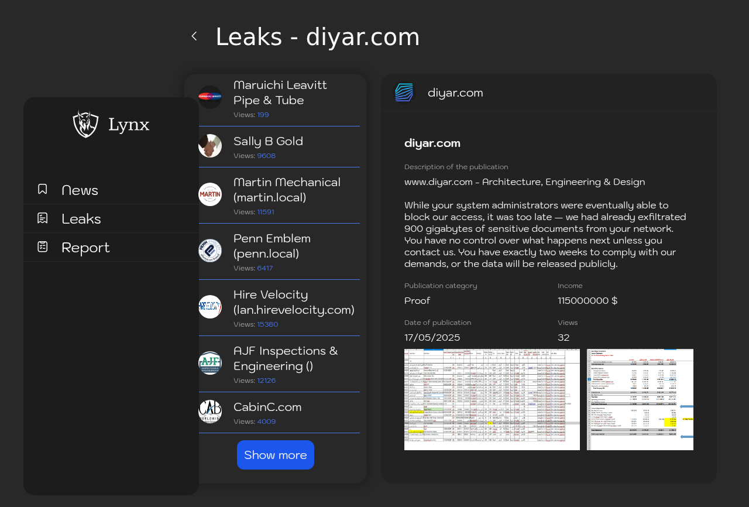This screenshot has width=749, height=507.
Task: Click the exfiltrated 900 gigabytes paragraph
Action: click(545, 234)
